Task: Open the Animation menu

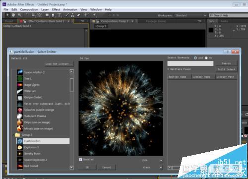Action: click(x=70, y=9)
